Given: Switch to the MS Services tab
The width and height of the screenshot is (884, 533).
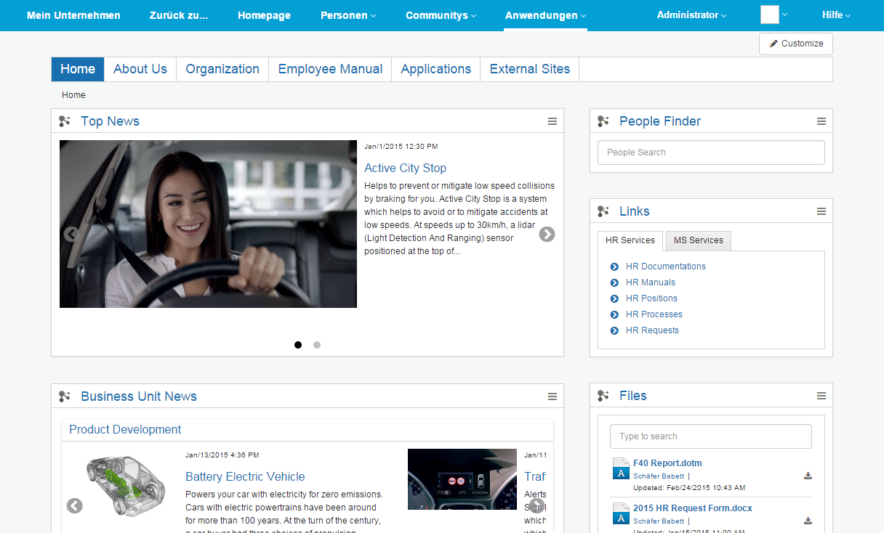Looking at the screenshot, I should tap(698, 240).
